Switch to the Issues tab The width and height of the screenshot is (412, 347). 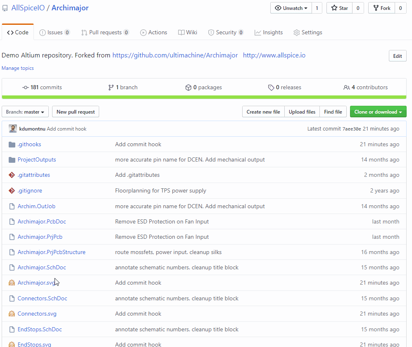pyautogui.click(x=55, y=33)
